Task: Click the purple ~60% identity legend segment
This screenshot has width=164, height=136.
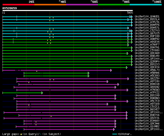Action: coord(82,5)
